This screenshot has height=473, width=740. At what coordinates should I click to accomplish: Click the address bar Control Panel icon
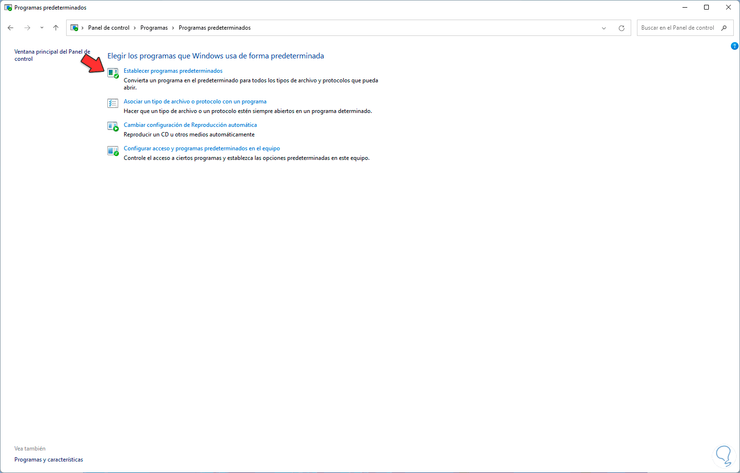(x=74, y=28)
